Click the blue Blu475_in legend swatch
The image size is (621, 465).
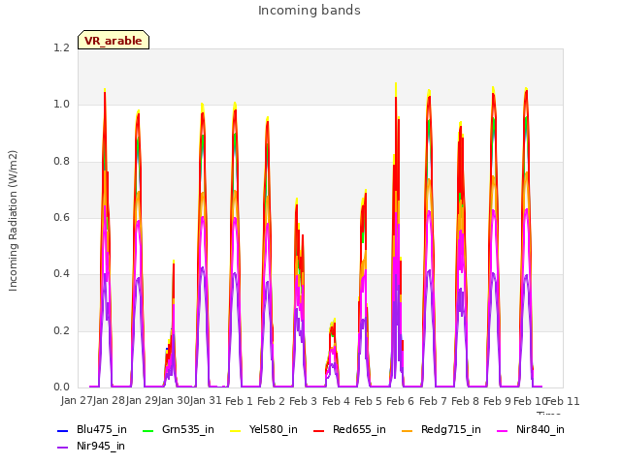[62, 430]
